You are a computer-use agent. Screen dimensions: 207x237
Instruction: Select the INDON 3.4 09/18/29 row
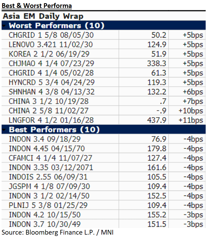pyautogui.click(x=45, y=139)
